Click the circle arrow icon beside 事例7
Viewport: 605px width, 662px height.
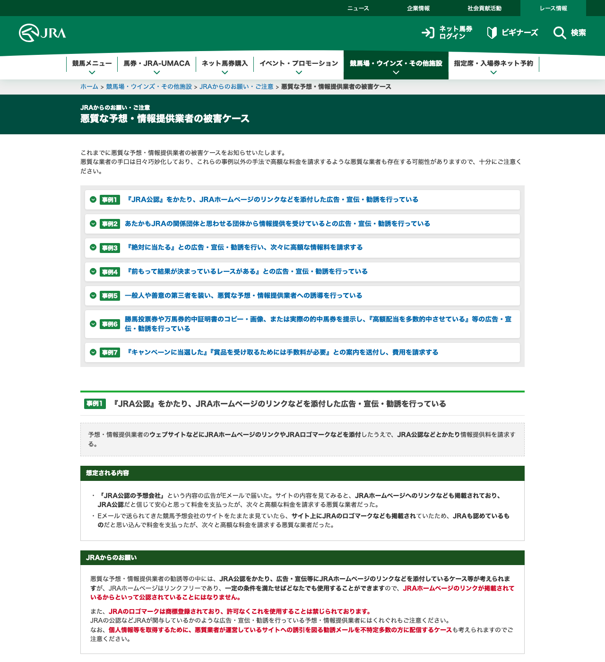(93, 352)
